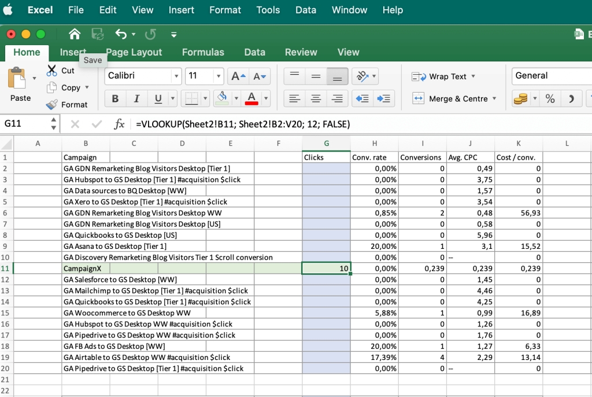Click Merge & Centre button
The height and width of the screenshot is (397, 592).
tap(449, 99)
